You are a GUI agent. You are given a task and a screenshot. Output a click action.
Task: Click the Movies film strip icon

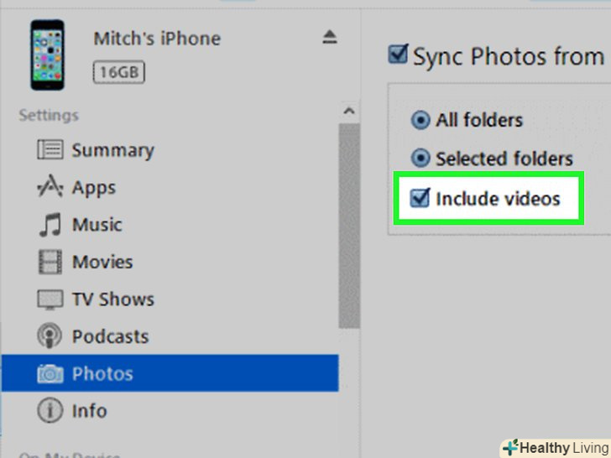(50, 262)
